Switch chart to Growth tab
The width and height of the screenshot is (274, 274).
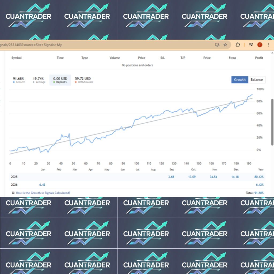(239, 80)
